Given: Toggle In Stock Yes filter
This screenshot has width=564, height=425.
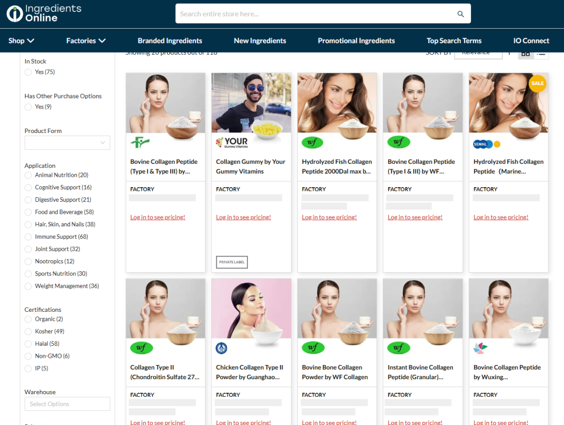Looking at the screenshot, I should point(28,72).
